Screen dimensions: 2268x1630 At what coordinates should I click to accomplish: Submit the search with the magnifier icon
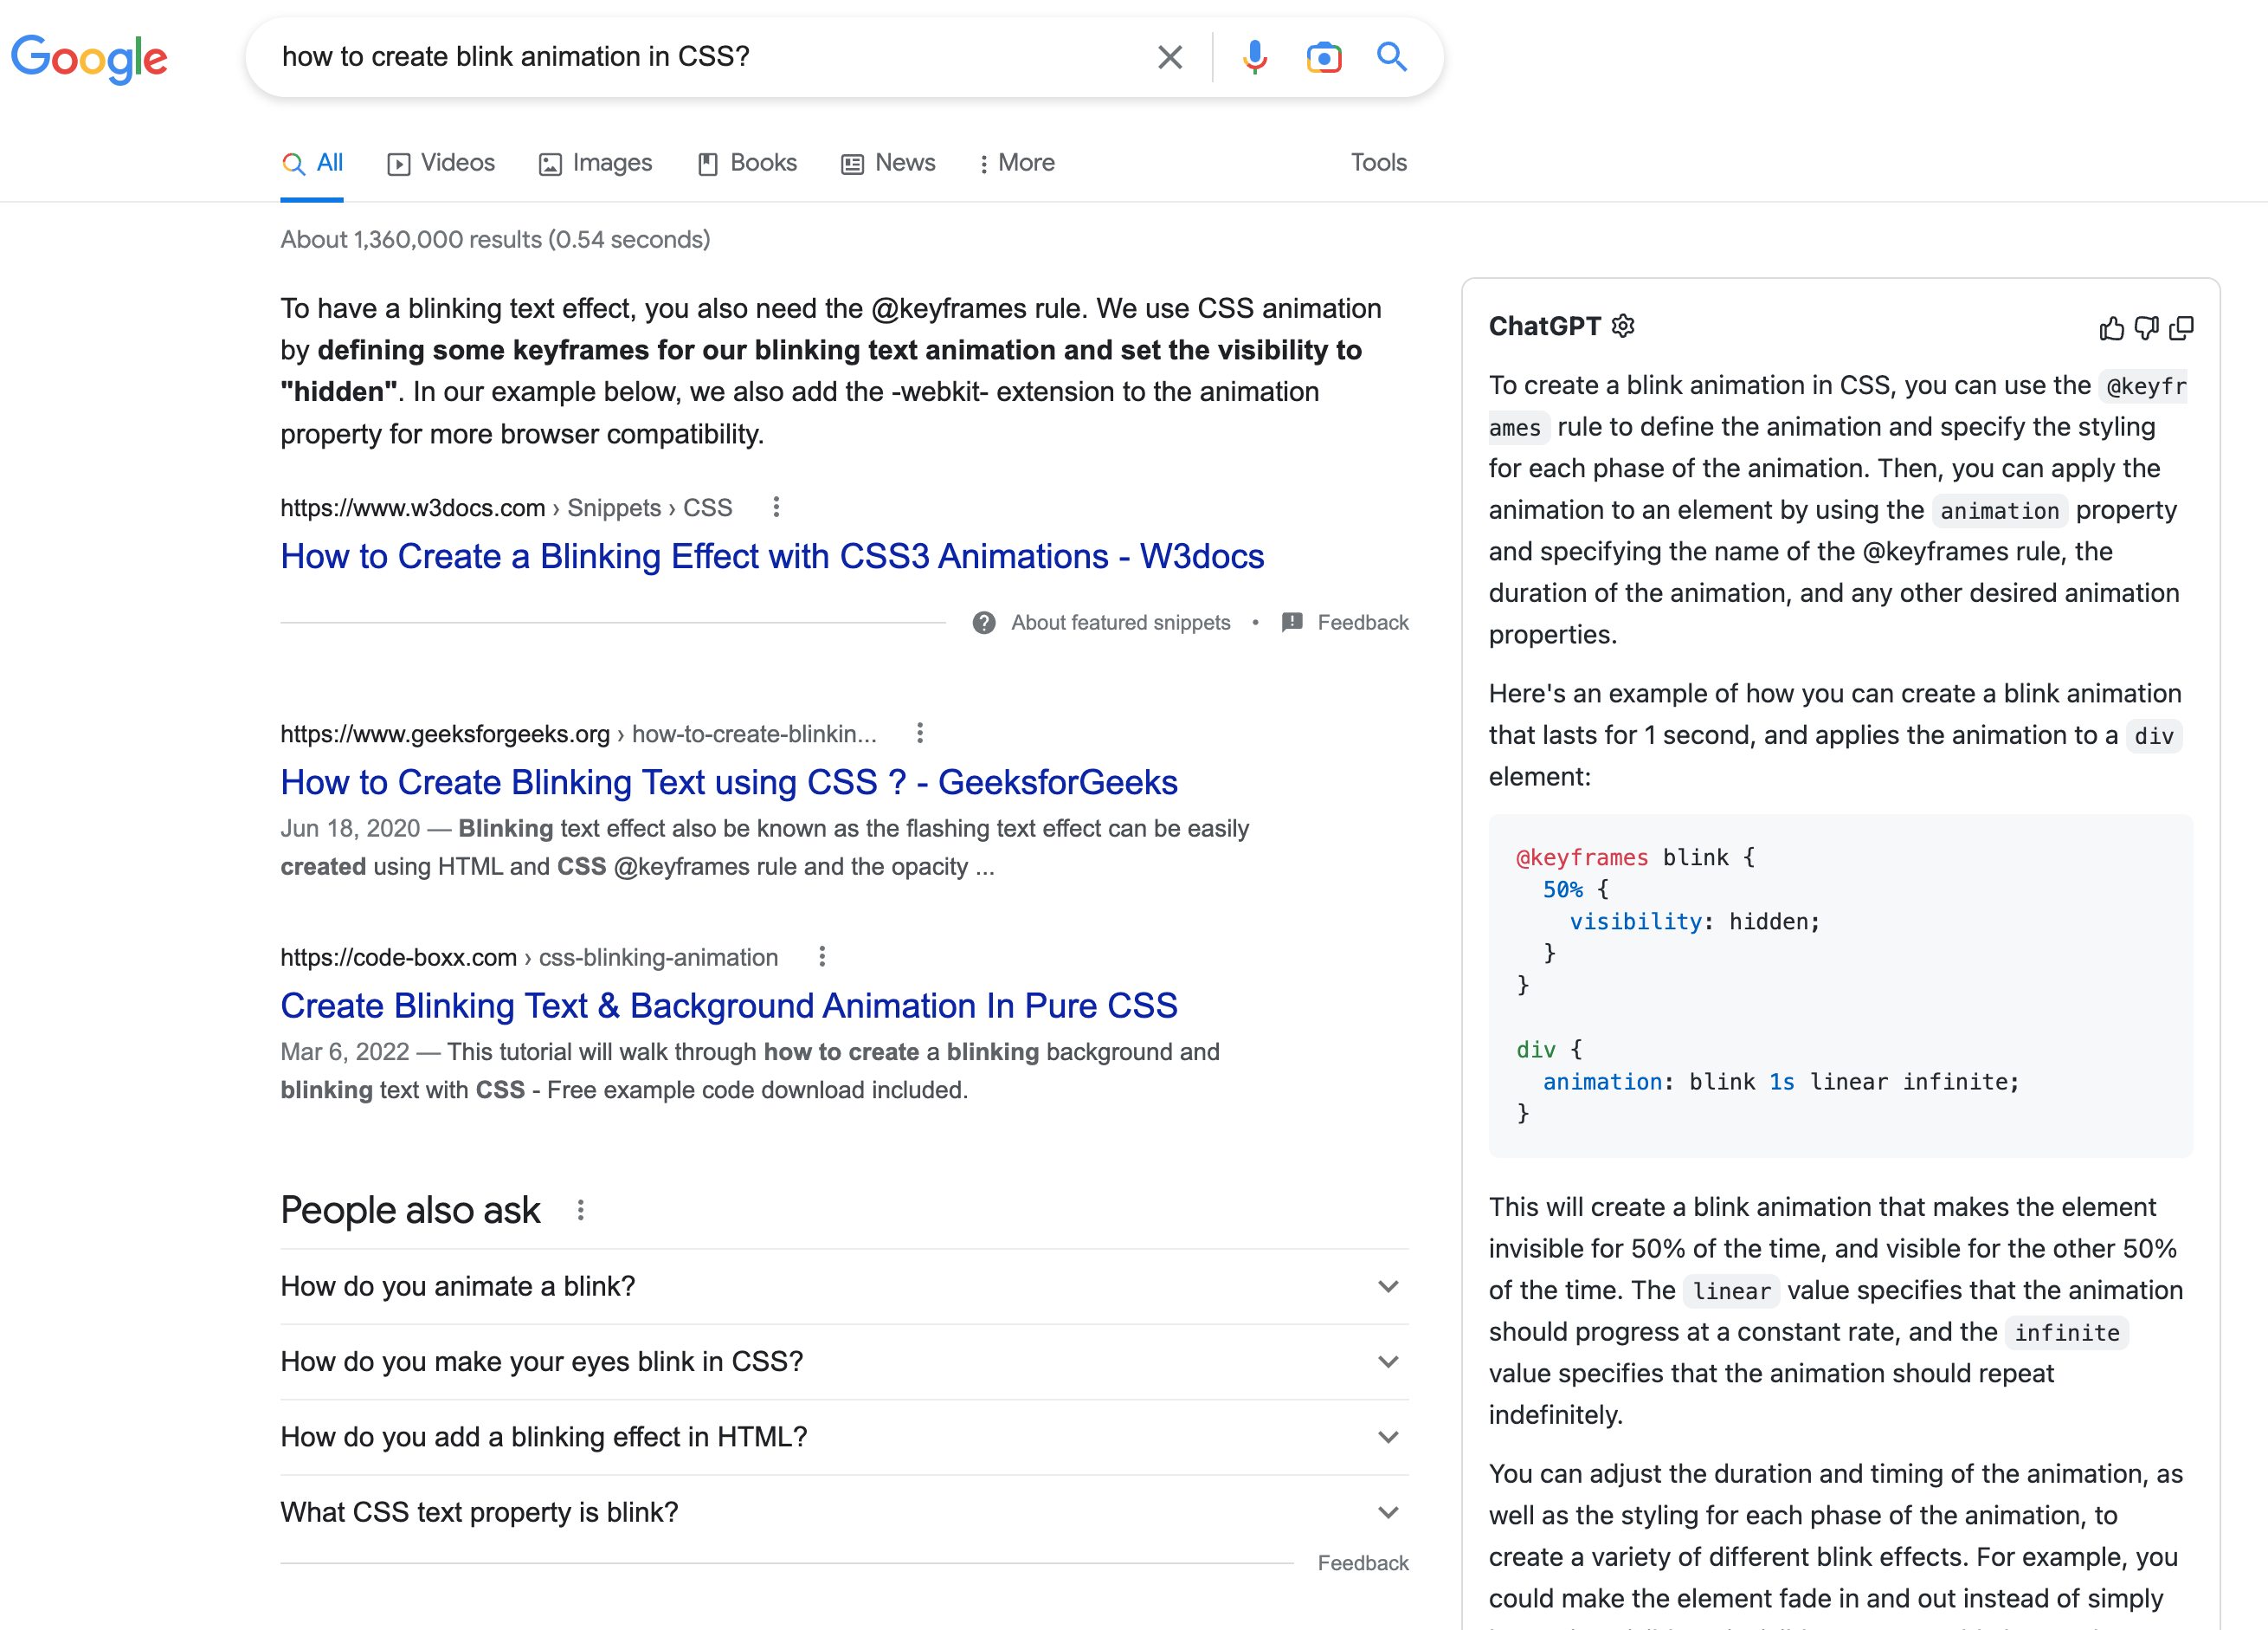[x=1392, y=57]
